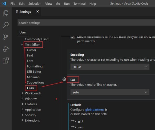Open the Encoding UTF-8 dropdown
This screenshot has width=155, height=130.
[110, 67]
